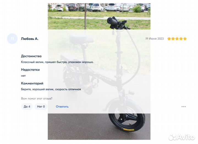Click the text Вам помог этот отзыв?

click(x=37, y=98)
